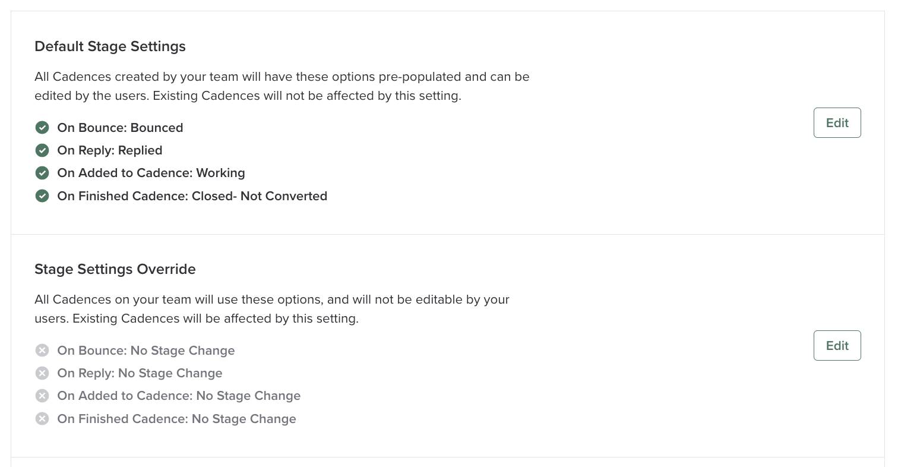Click Edit for Stage Settings Override
898x467 pixels.
point(837,345)
